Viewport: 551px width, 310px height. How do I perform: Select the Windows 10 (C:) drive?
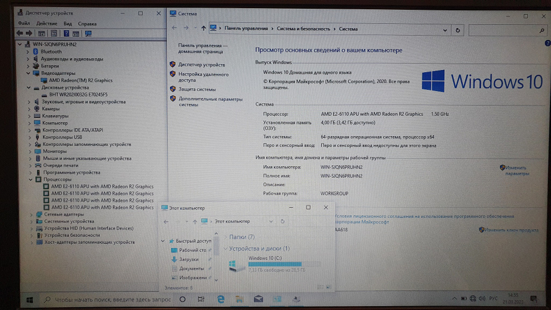pos(274,264)
